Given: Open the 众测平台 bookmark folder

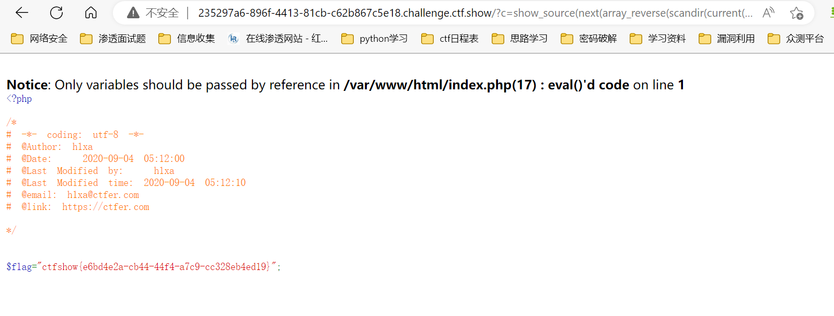Looking at the screenshot, I should tap(796, 39).
